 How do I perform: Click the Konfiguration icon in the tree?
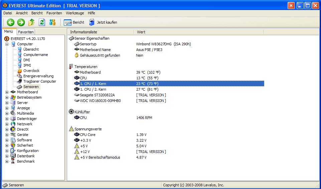click(13, 151)
